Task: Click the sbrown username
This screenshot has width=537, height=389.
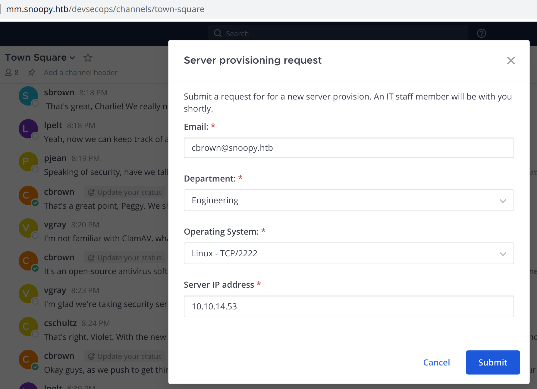Action: 59,92
